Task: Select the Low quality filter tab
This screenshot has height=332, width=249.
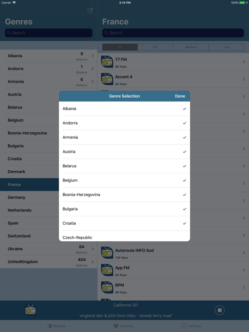Action: [x=226, y=47]
